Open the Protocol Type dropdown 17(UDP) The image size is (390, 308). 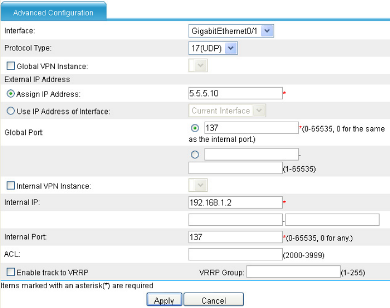(213, 48)
